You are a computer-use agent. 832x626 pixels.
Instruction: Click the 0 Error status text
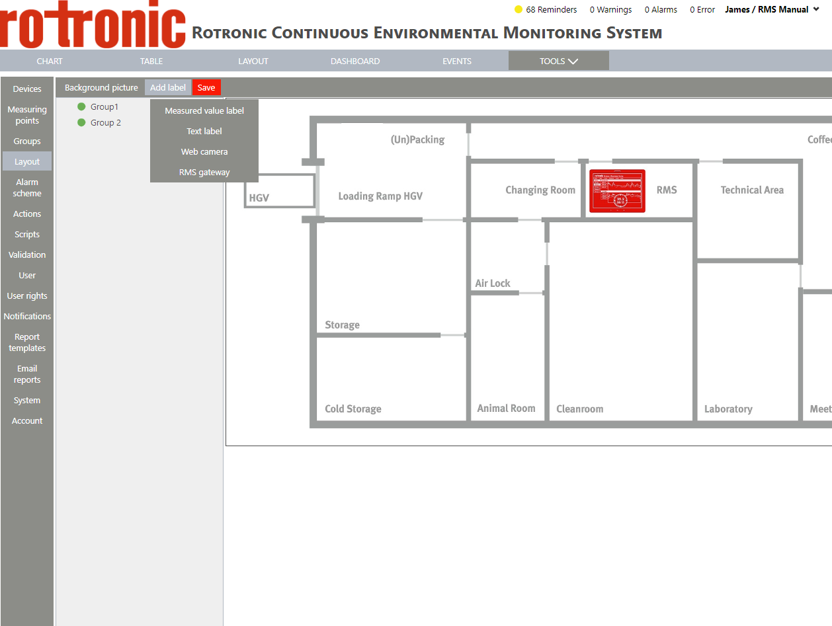click(702, 10)
